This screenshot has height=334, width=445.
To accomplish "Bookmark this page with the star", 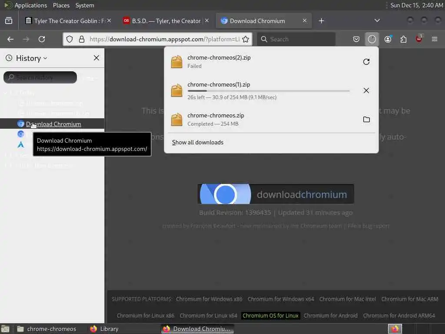I will (x=246, y=39).
